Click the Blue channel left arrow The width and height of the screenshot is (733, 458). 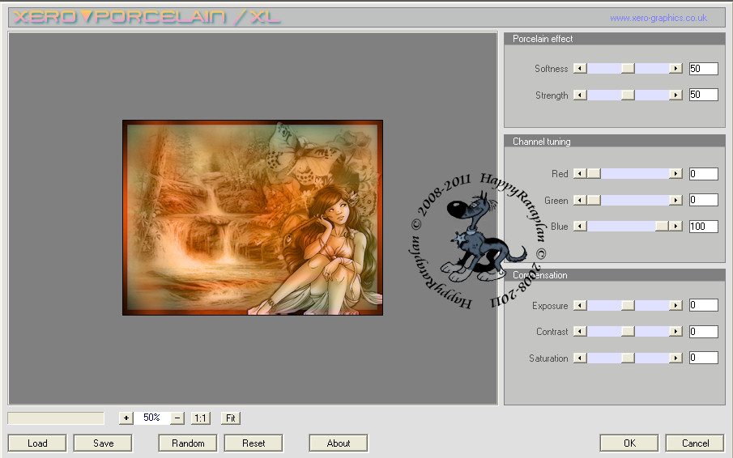(x=580, y=226)
